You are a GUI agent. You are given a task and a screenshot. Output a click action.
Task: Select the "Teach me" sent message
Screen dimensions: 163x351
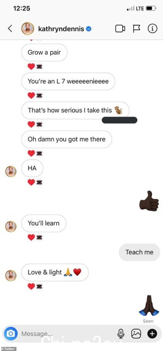pyautogui.click(x=139, y=252)
